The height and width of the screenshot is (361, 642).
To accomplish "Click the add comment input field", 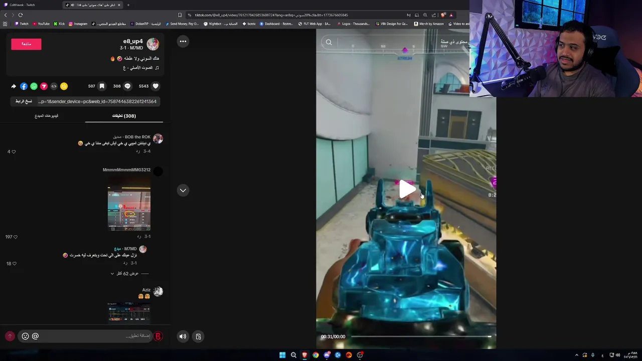I will click(95, 336).
